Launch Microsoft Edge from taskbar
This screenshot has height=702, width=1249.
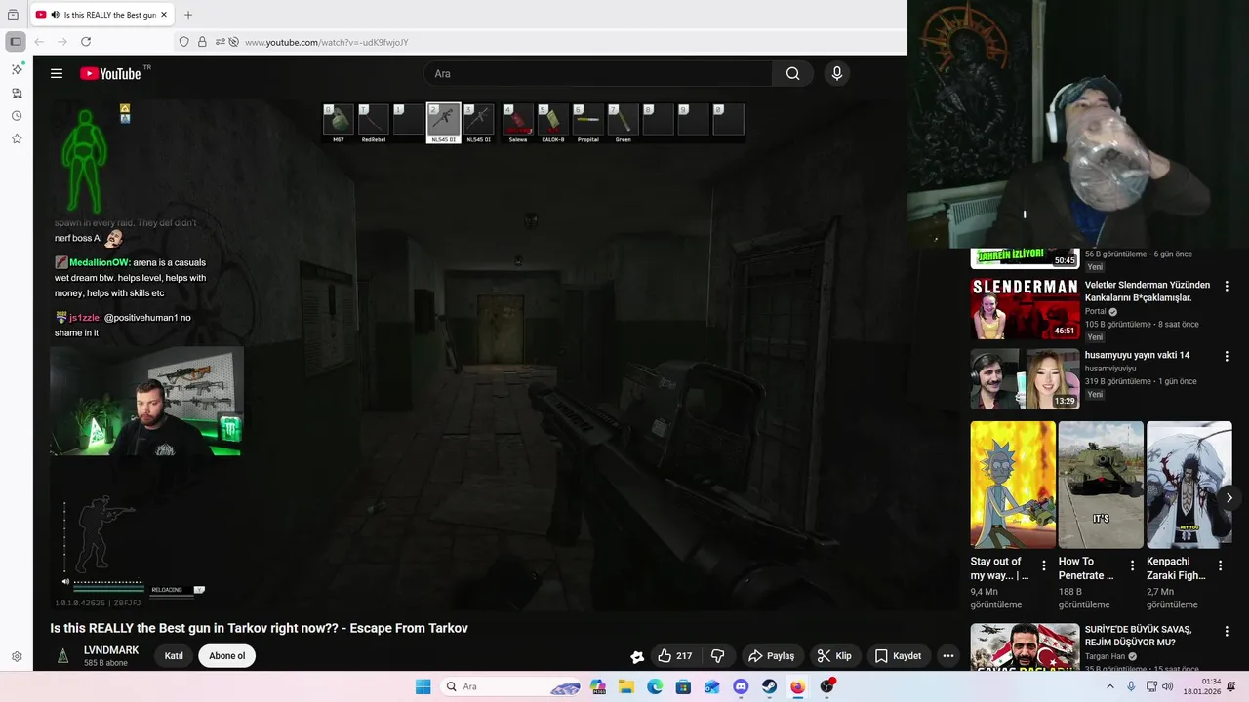655,687
